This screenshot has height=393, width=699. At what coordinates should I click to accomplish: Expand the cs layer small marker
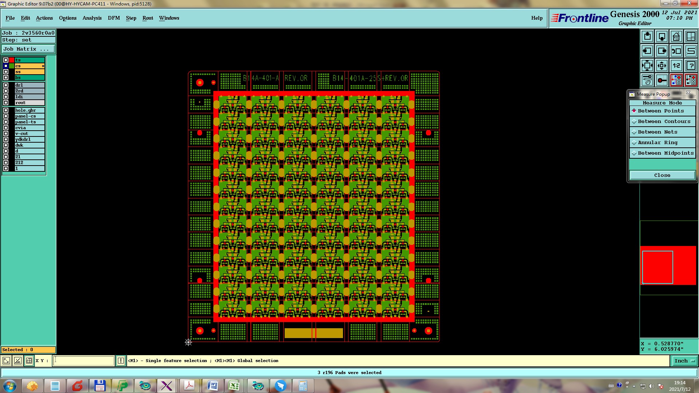(43, 66)
